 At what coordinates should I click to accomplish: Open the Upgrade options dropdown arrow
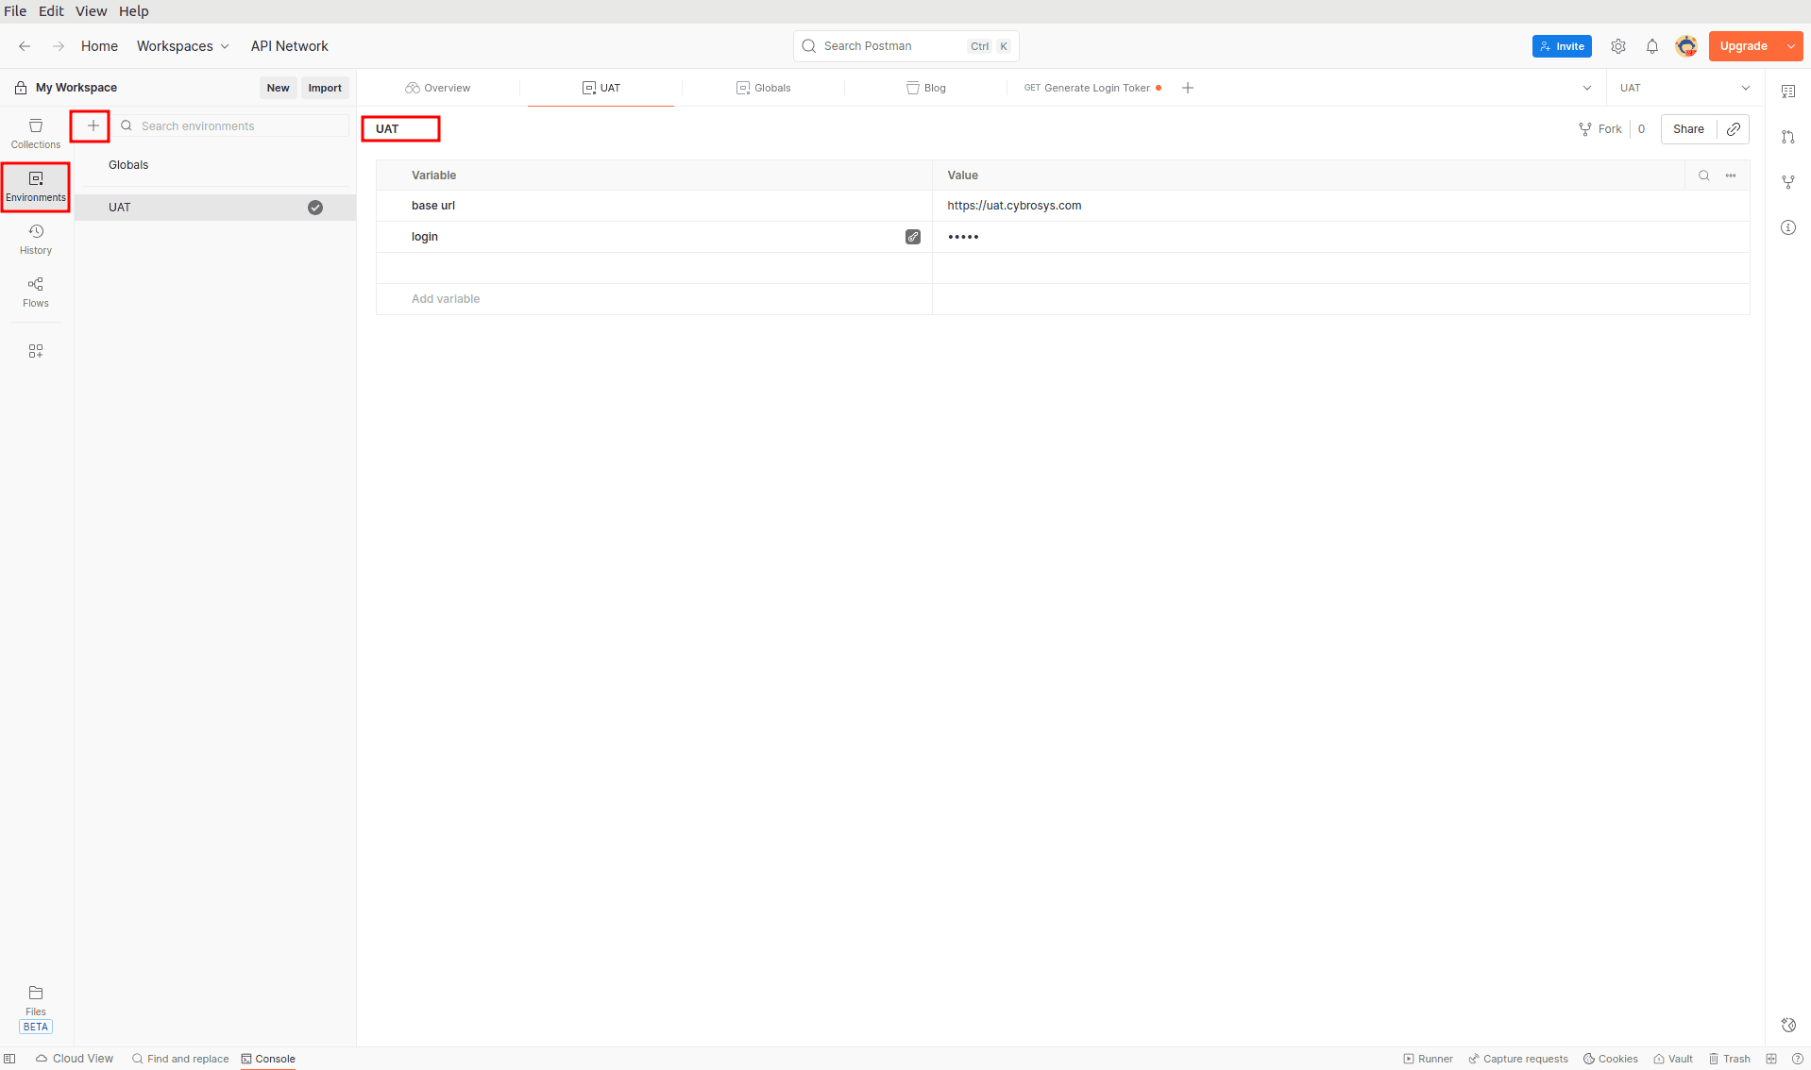[x=1792, y=45]
